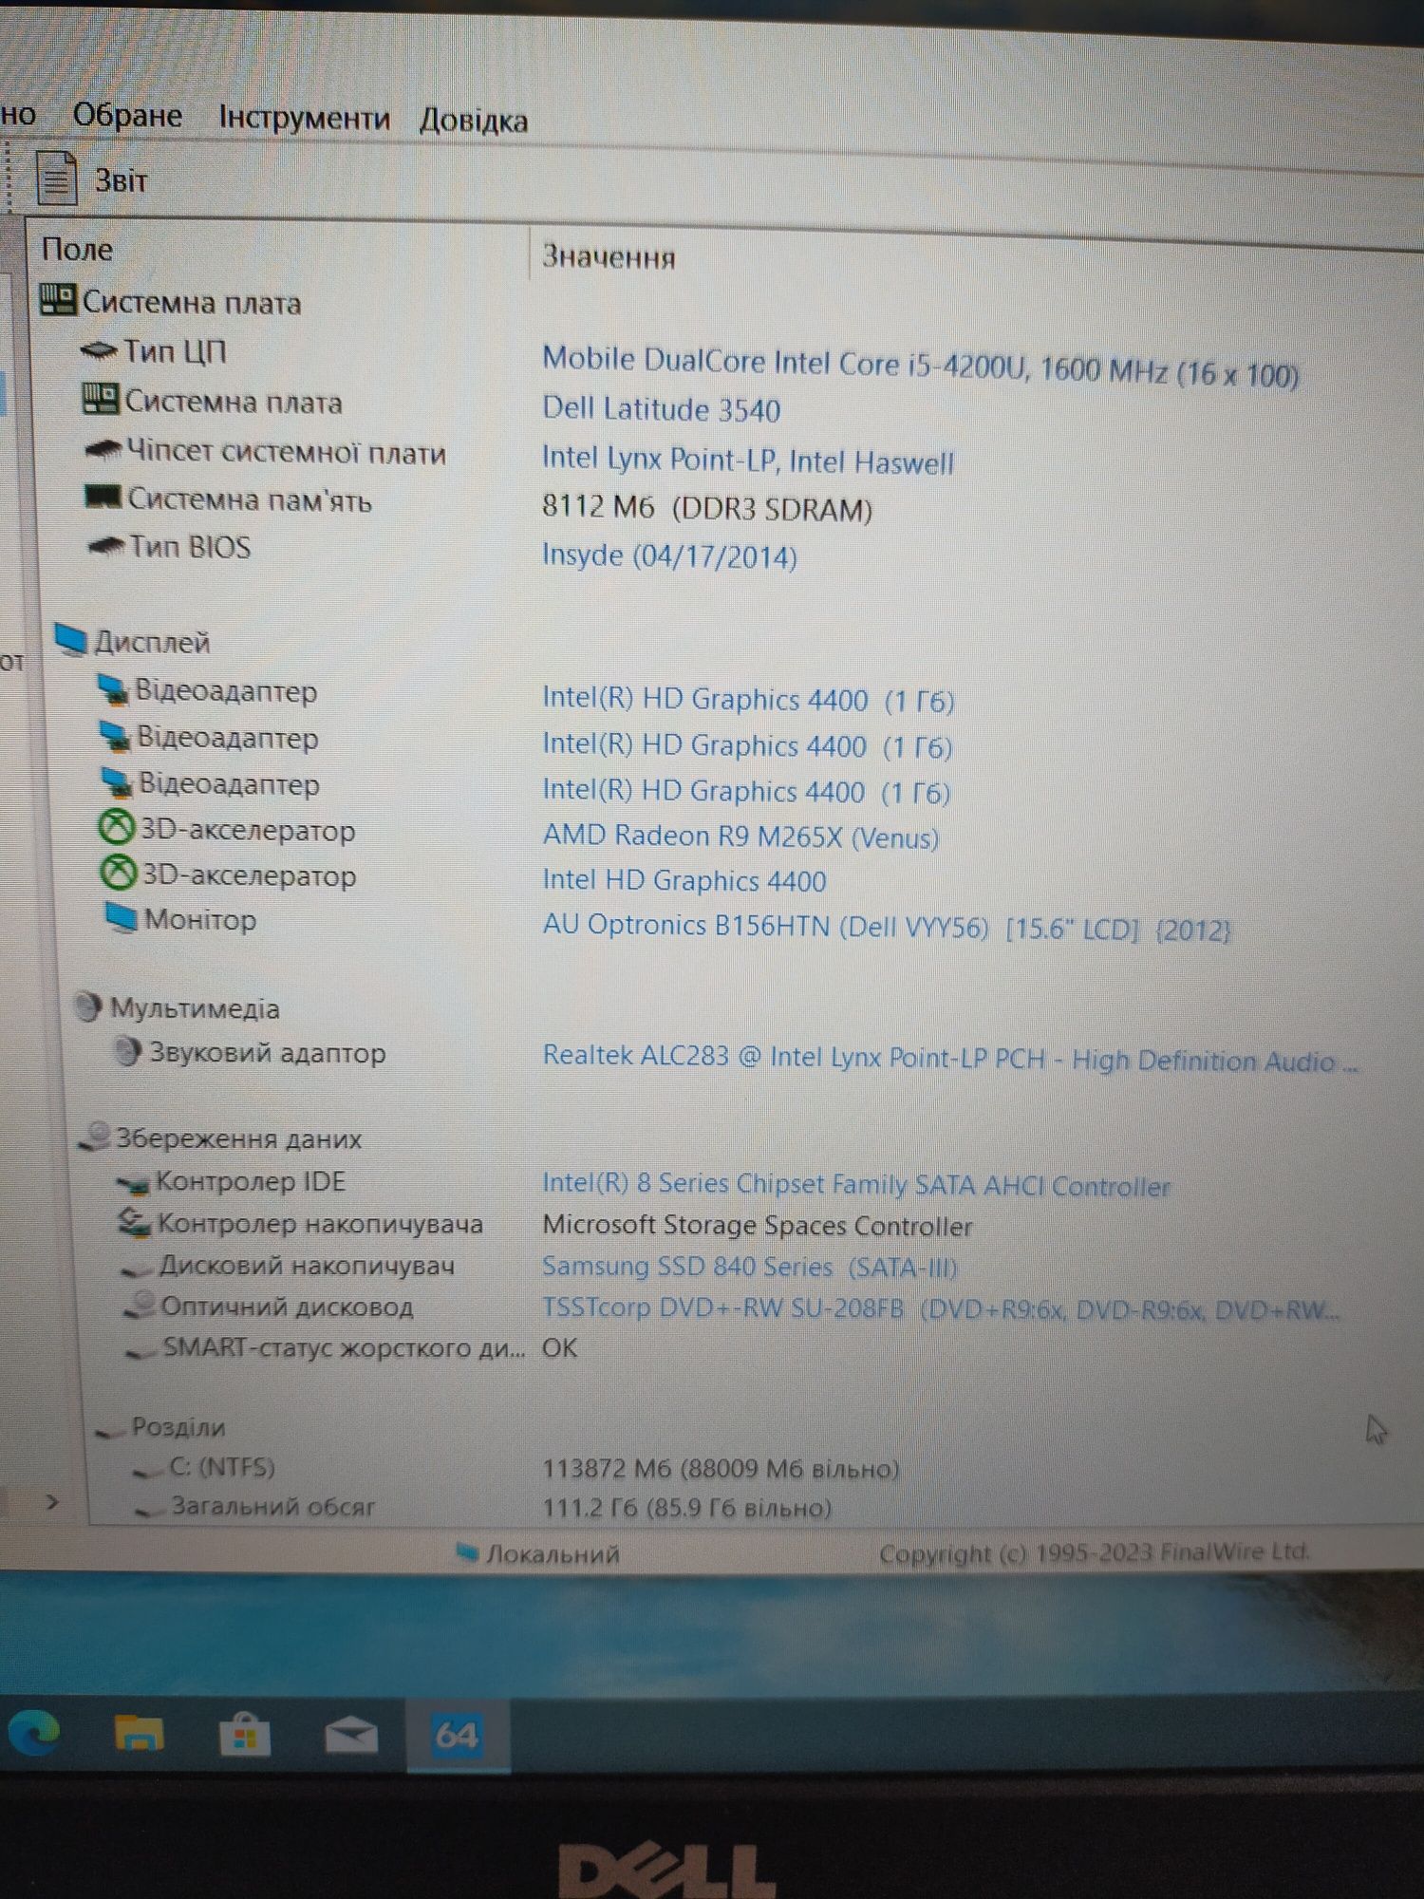Open the Intel 8 Series SATA AHCI link

click(855, 1185)
